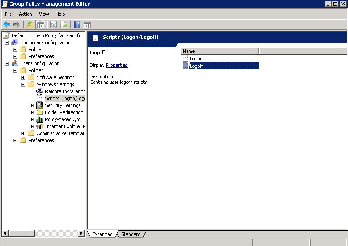The width and height of the screenshot is (348, 246).
Task: Click the Back arrow toolbar icon
Action: pos(7,24)
